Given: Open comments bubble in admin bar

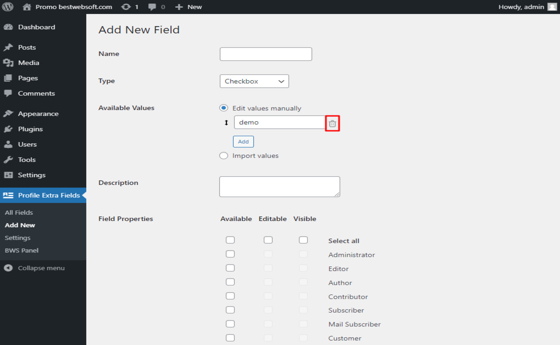Looking at the screenshot, I should point(152,7).
